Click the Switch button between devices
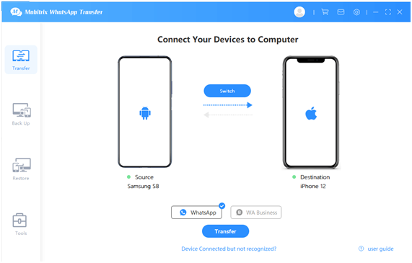Screen dimensions: 412x263 [x=227, y=91]
